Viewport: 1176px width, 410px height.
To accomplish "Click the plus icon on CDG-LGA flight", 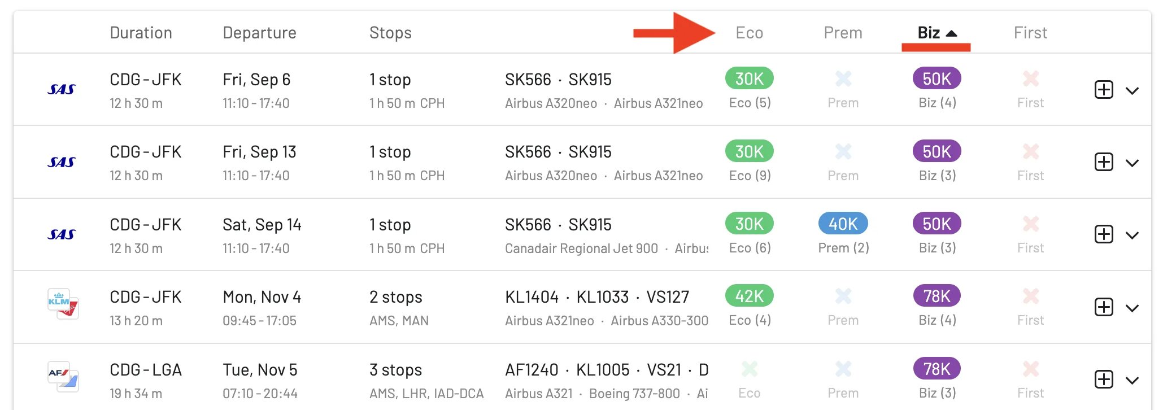I will click(1104, 380).
